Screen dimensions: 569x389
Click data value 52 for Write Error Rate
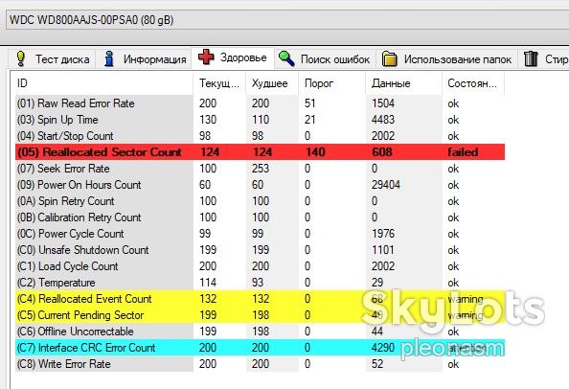pyautogui.click(x=377, y=364)
